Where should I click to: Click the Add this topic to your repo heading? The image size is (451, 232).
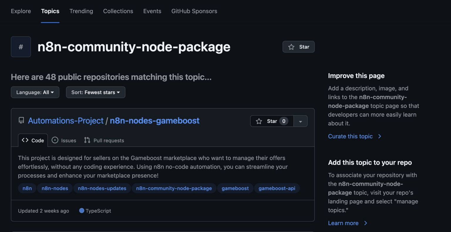pyautogui.click(x=370, y=162)
